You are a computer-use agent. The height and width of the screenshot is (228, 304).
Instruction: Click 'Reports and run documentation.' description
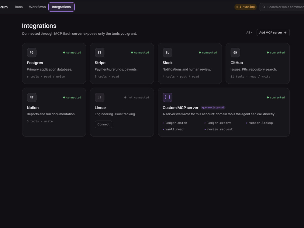(x=51, y=114)
